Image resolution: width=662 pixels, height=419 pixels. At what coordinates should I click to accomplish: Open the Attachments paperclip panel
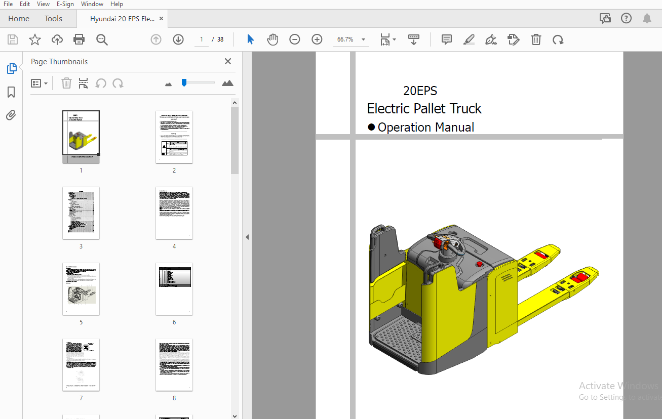pyautogui.click(x=11, y=115)
